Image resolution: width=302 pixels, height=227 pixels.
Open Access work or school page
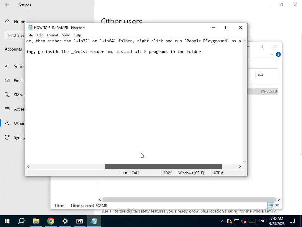(x=15, y=109)
